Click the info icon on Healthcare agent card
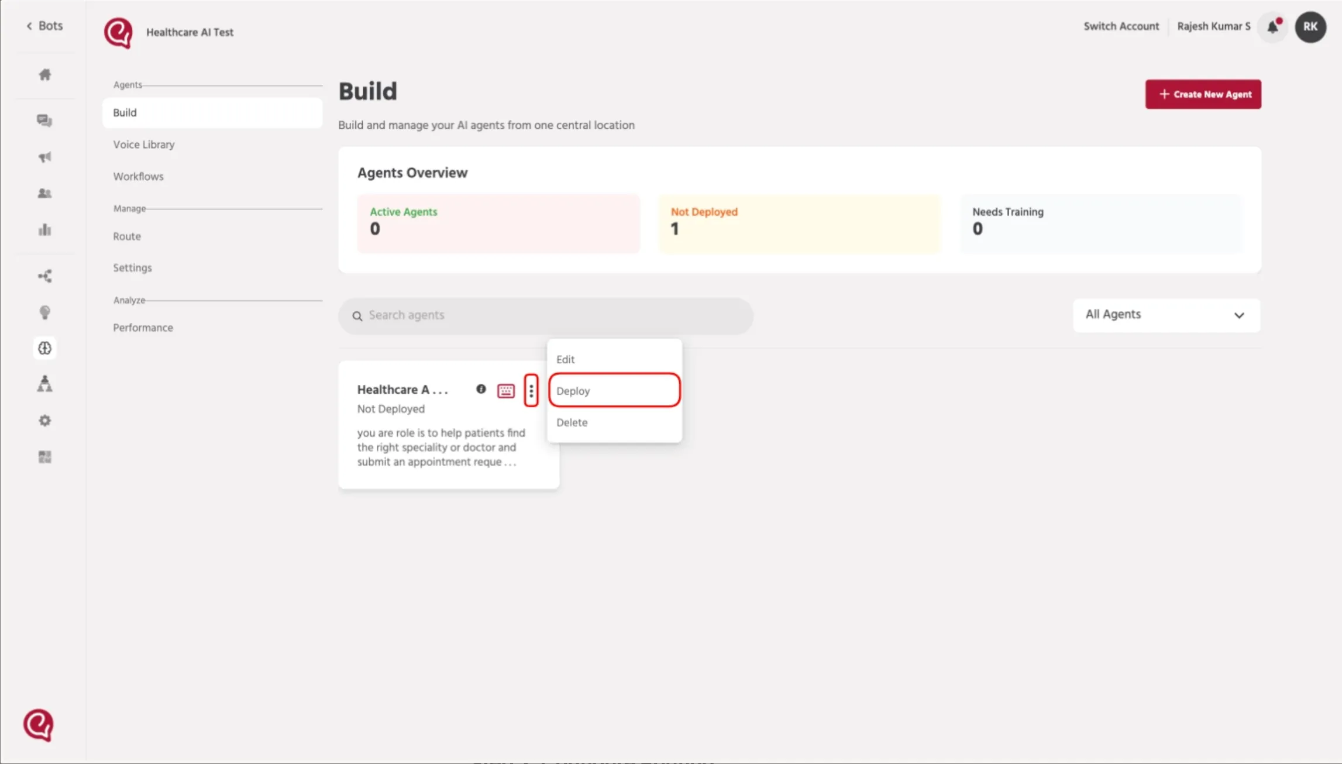The image size is (1342, 764). [481, 389]
